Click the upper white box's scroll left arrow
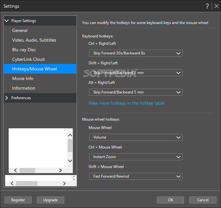The width and height of the screenshot is (221, 208). pyautogui.click(x=16, y=171)
